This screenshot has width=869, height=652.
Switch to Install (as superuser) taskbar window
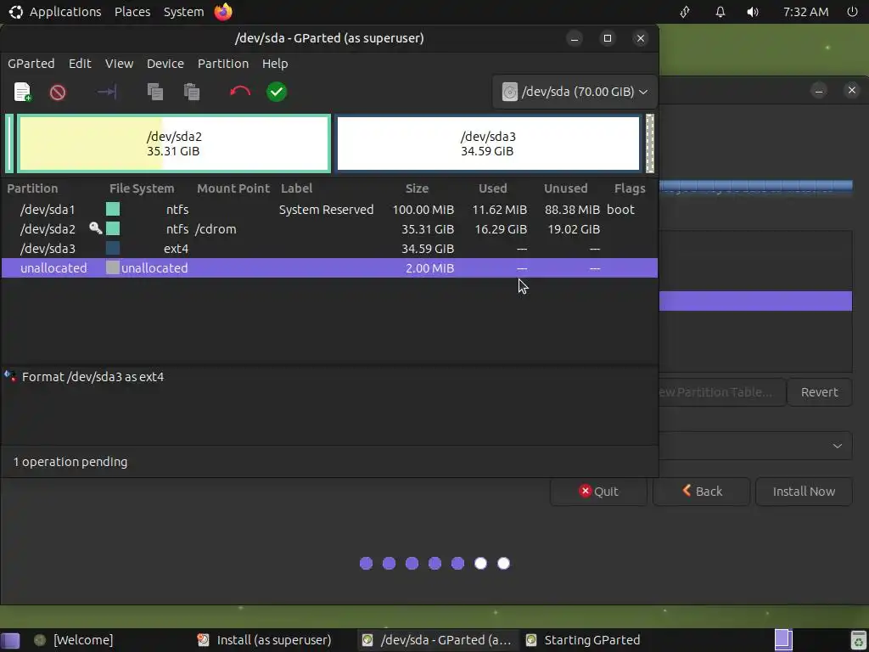pos(265,640)
